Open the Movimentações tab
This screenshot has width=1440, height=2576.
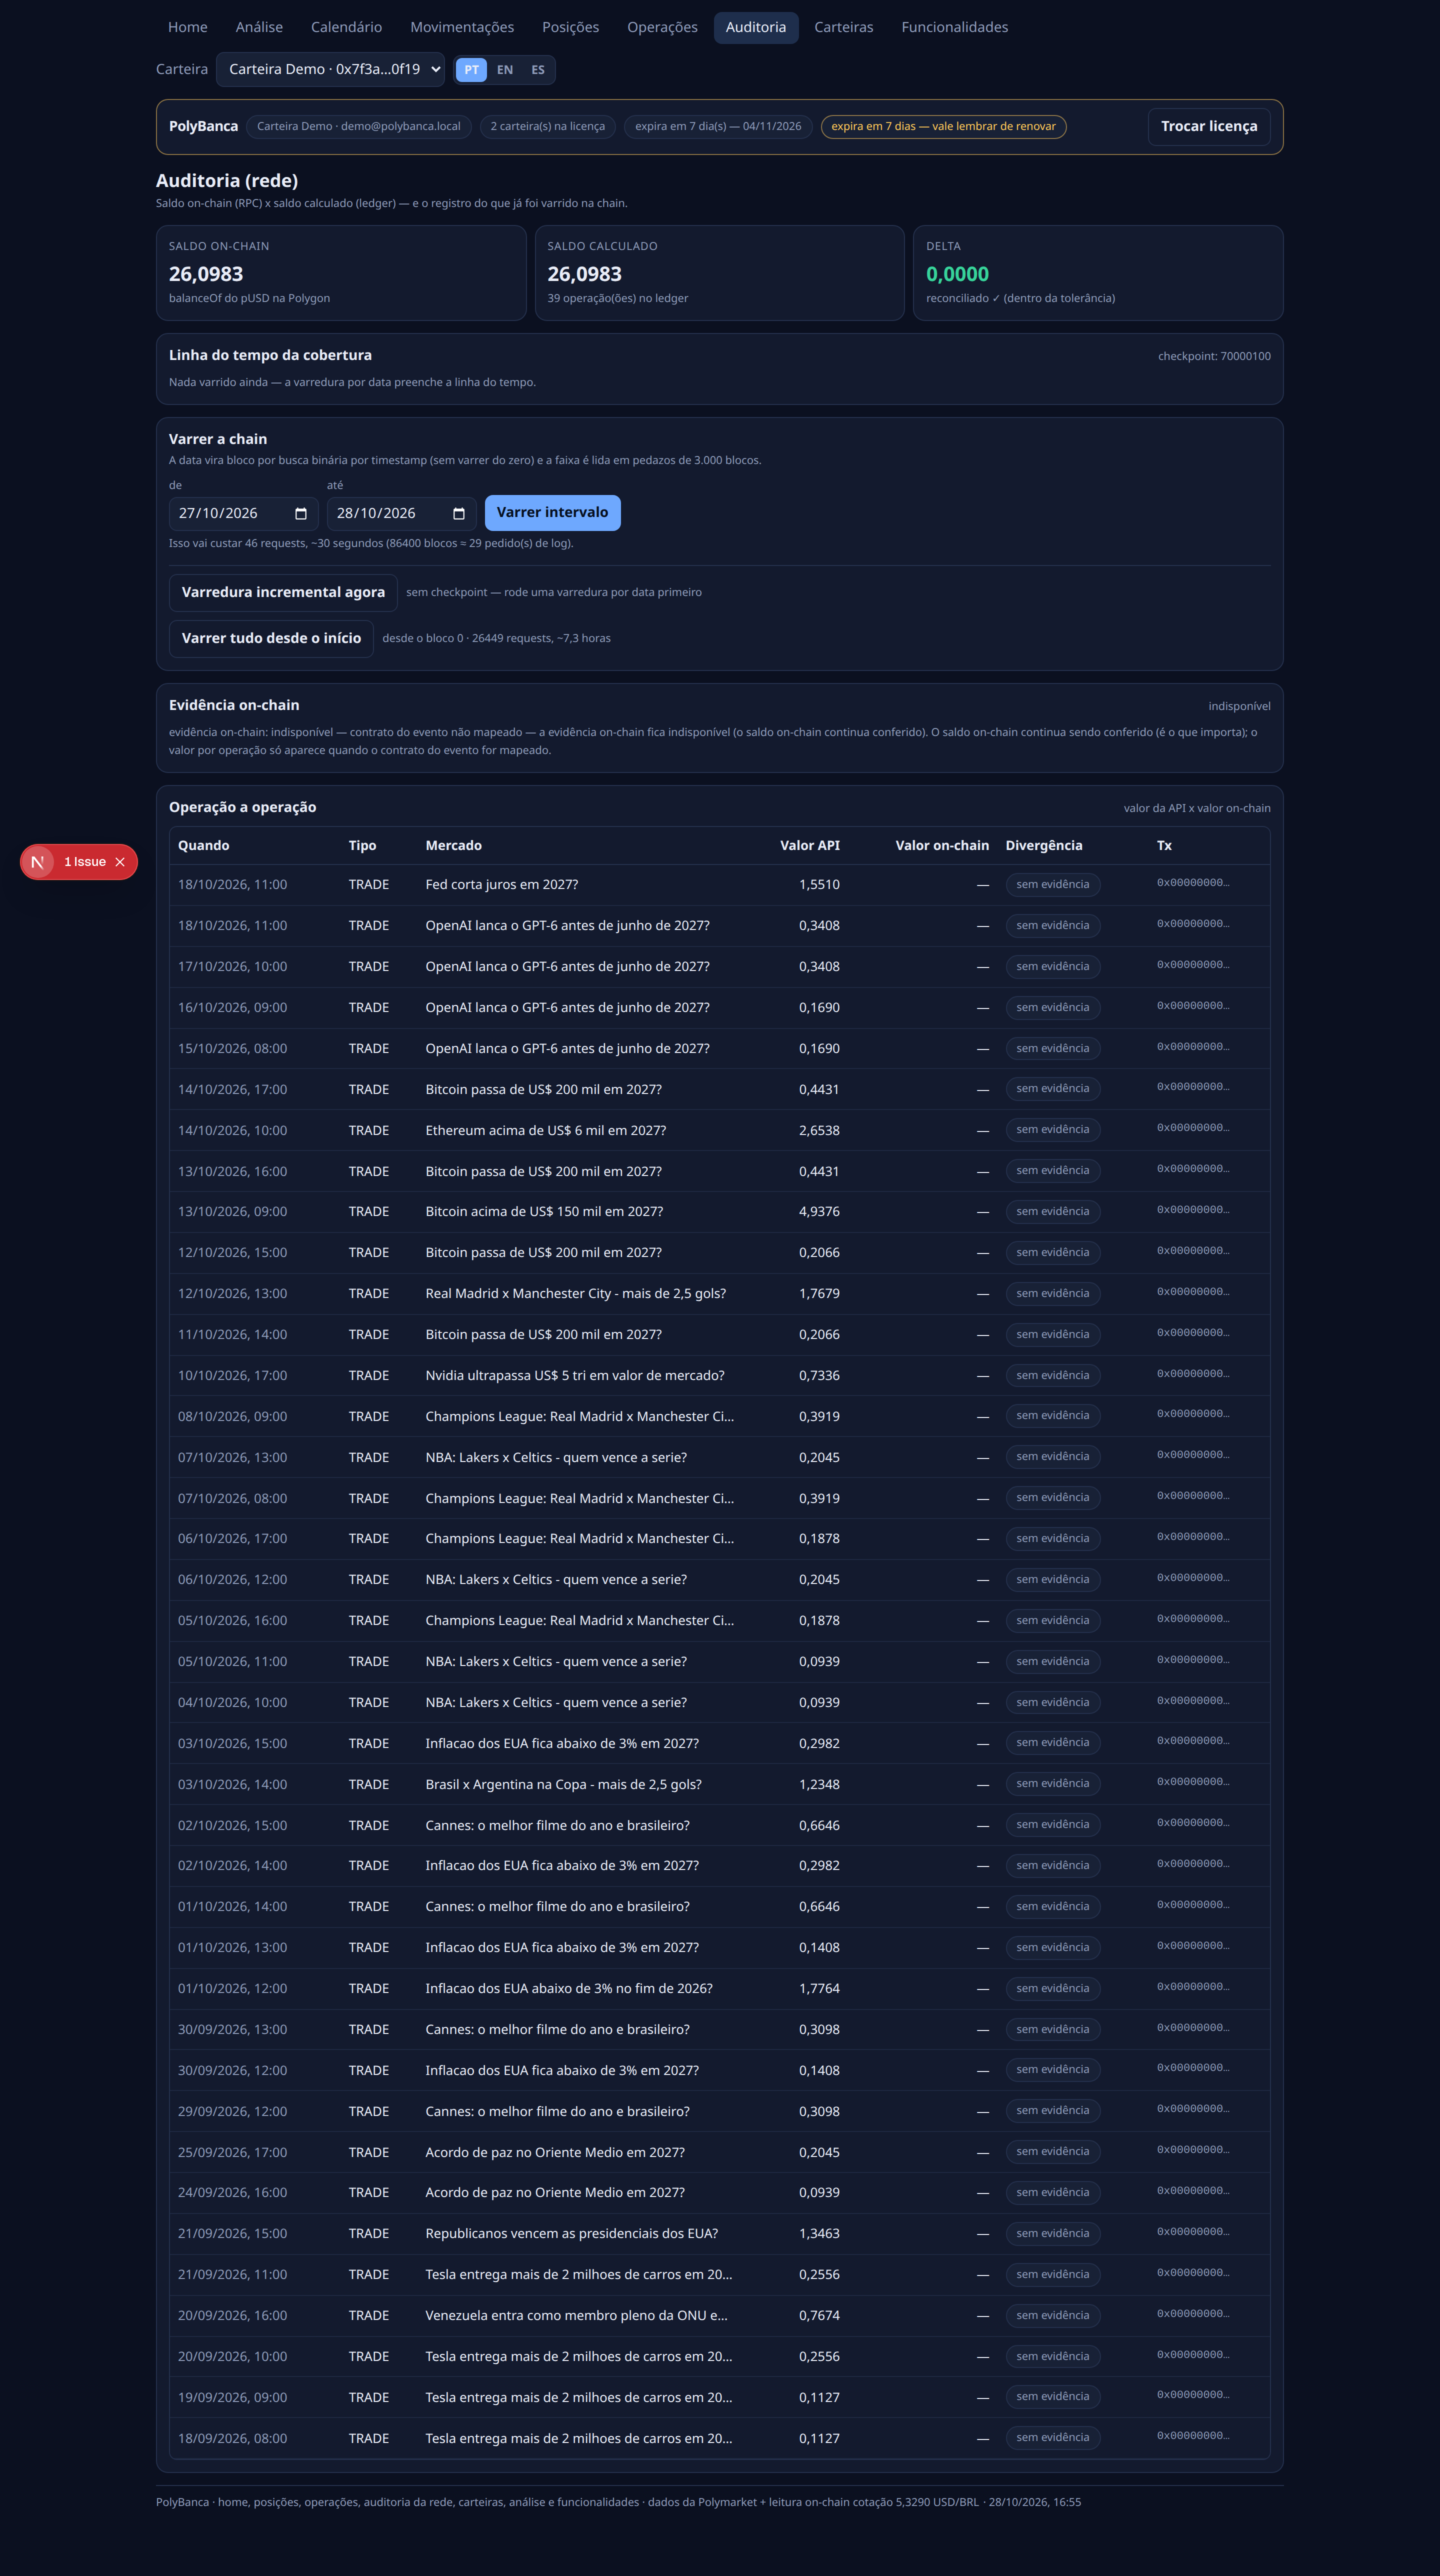[x=462, y=27]
